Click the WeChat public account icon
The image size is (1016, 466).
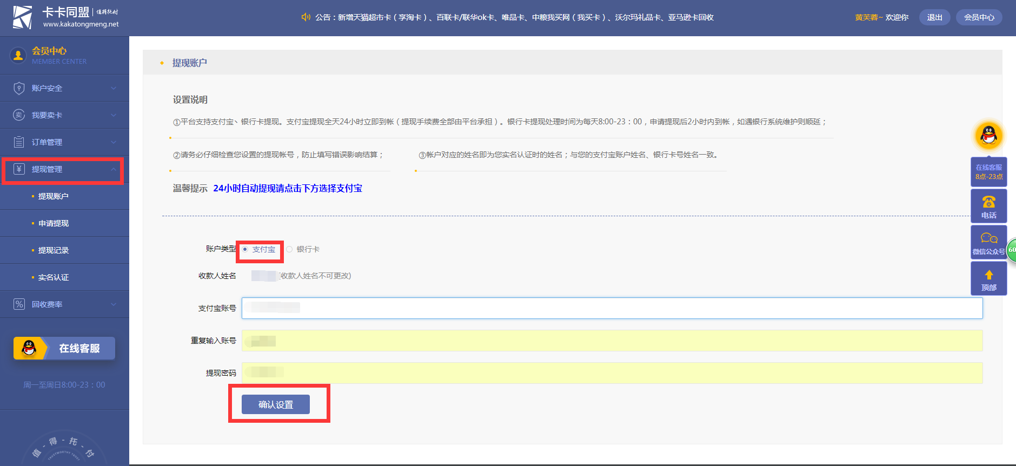[989, 238]
